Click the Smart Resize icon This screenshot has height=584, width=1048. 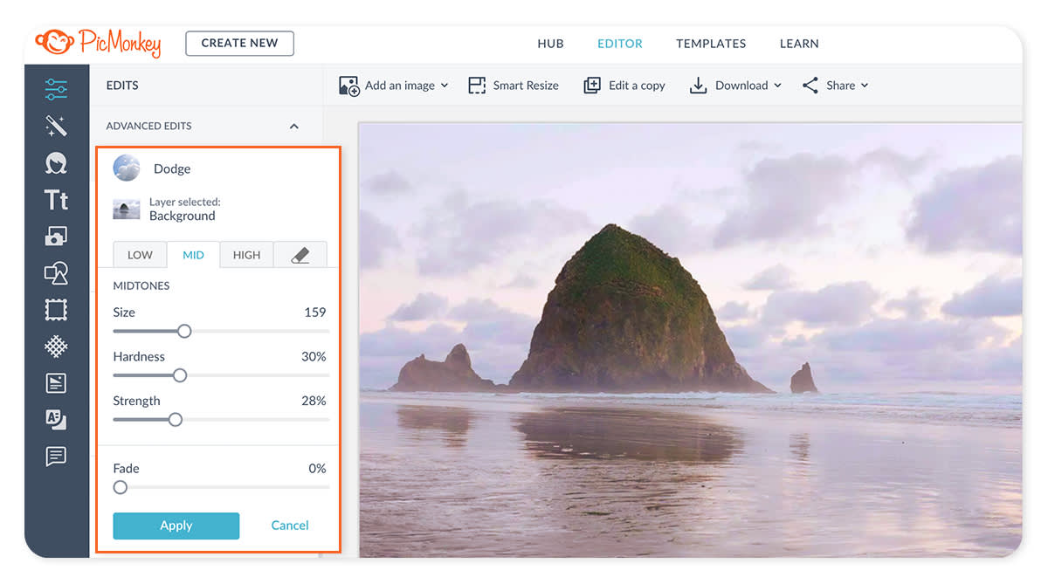point(477,86)
